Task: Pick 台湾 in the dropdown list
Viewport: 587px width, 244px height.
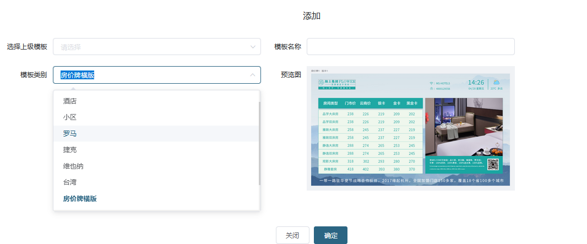Action: (x=70, y=182)
